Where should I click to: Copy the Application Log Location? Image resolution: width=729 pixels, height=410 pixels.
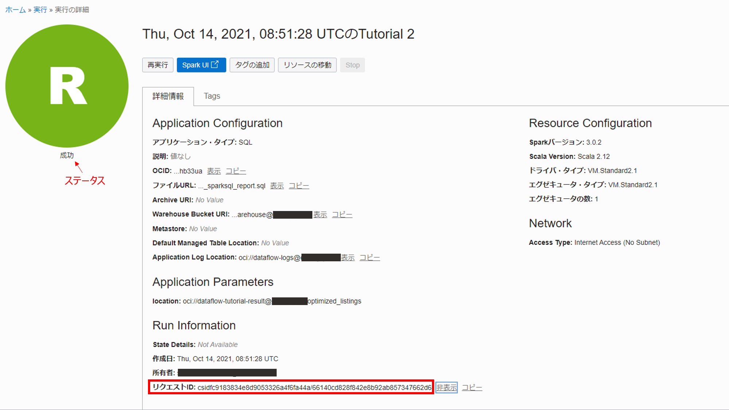click(x=370, y=258)
